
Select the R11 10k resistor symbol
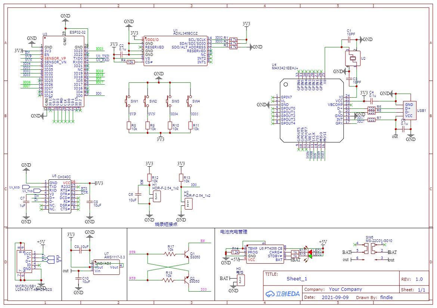(x=190, y=126)
